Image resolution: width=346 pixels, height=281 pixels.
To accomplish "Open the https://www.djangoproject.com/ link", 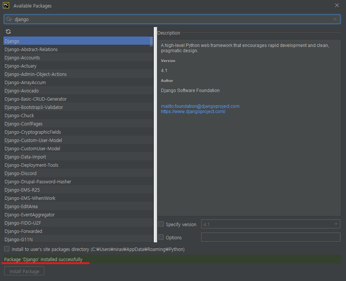I will (193, 112).
